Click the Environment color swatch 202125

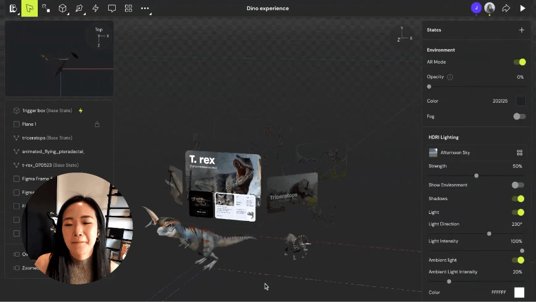click(x=520, y=101)
